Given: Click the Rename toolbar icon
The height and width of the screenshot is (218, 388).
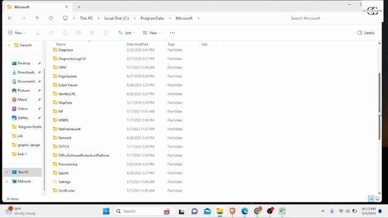Looking at the screenshot, I should tap(78, 33).
